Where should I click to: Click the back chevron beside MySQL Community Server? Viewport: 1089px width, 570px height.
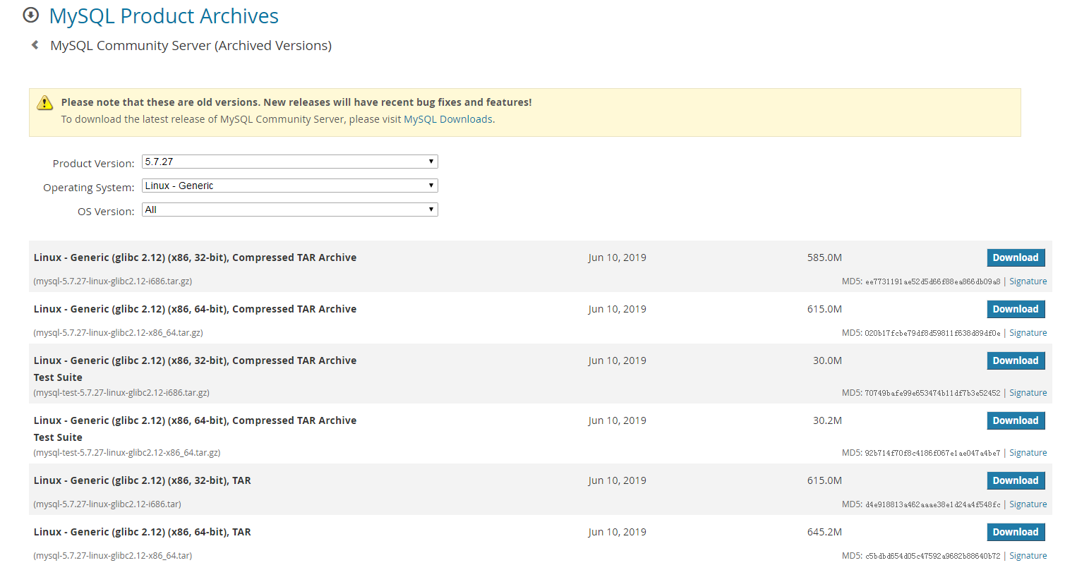pos(35,45)
